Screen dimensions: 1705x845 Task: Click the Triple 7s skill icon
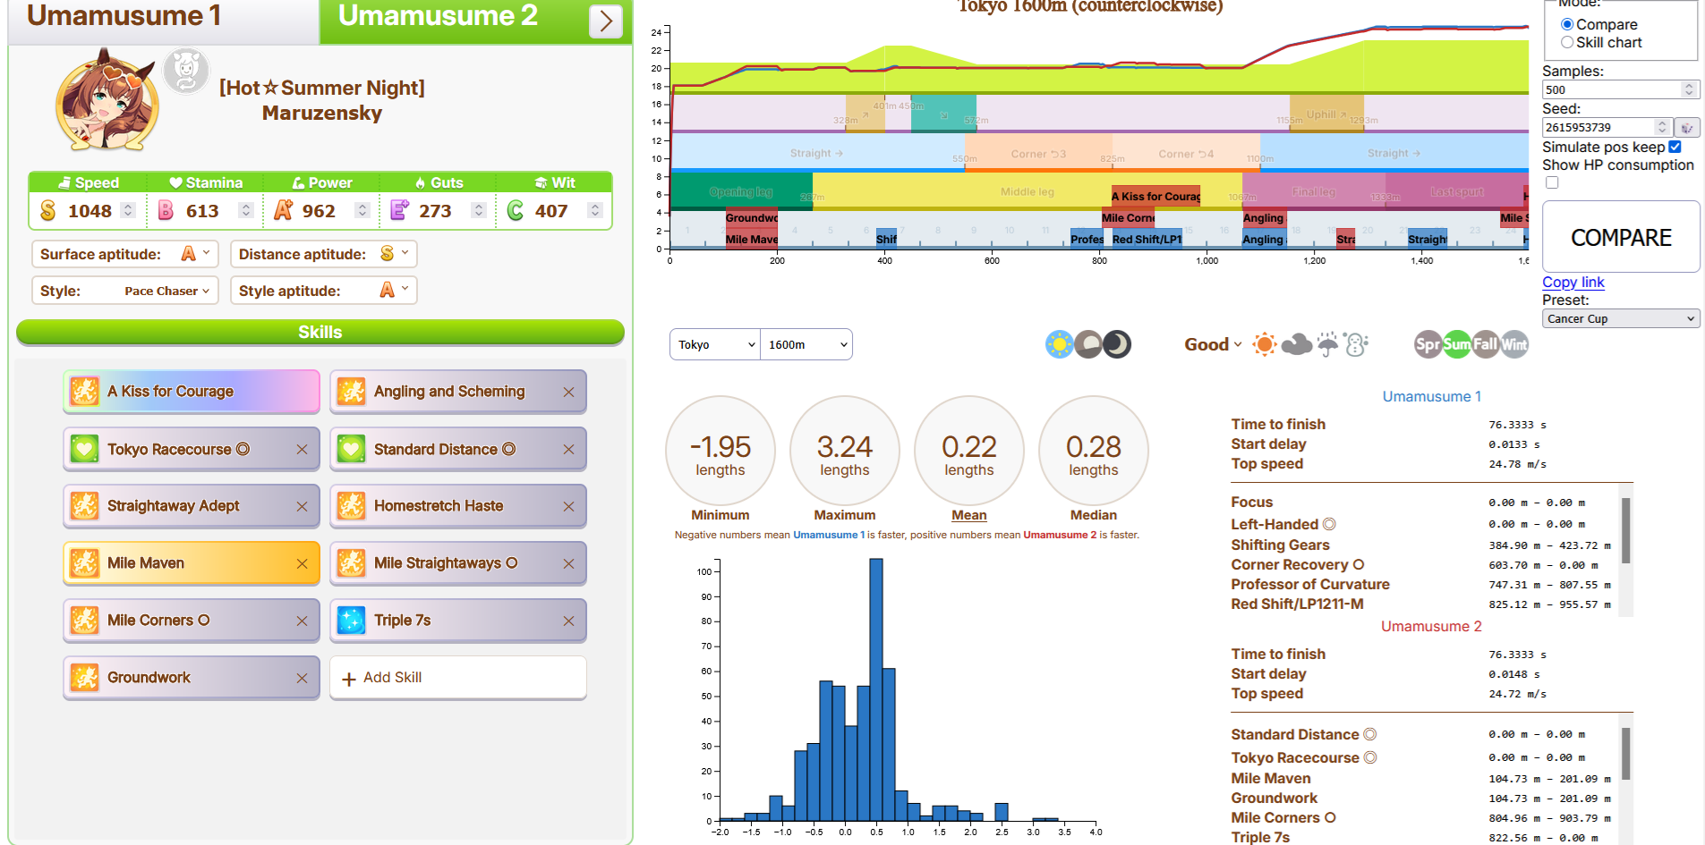351,621
